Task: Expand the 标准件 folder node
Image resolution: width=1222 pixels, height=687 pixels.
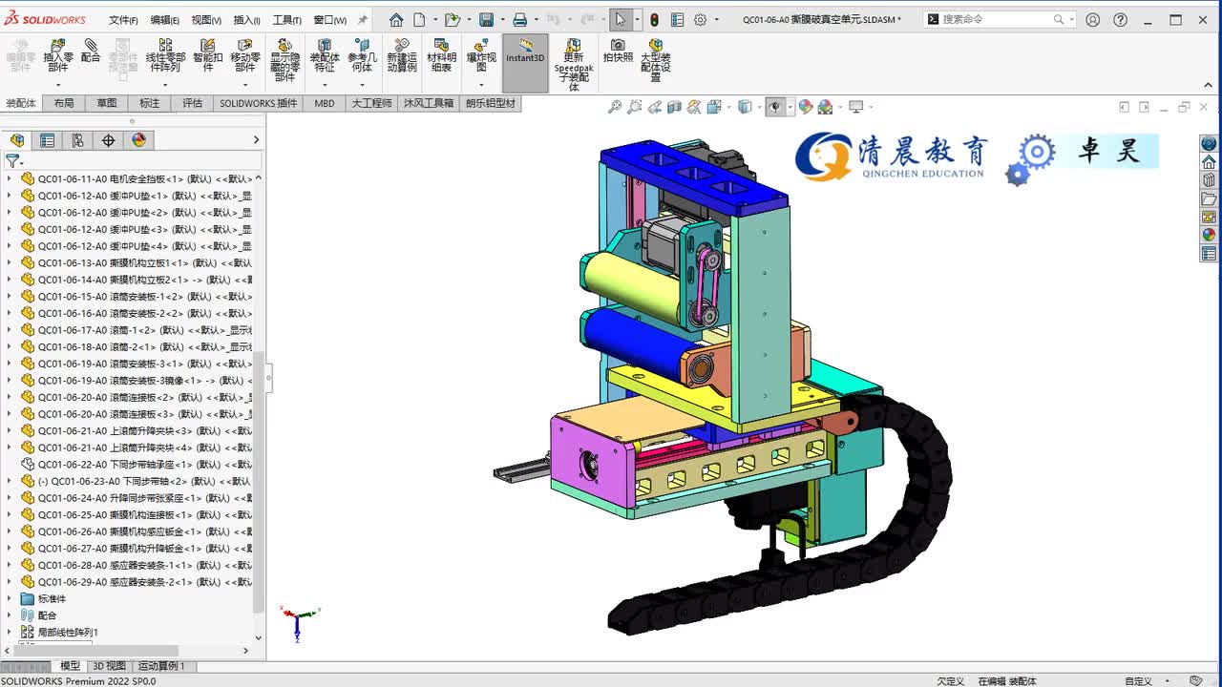Action: point(10,598)
